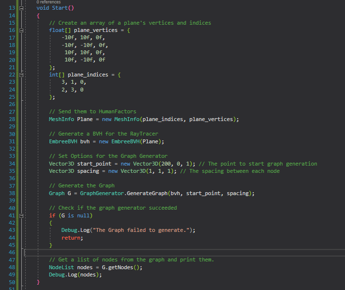Click the closing pink brace on line 50
345x290 pixels.
pos(38,282)
